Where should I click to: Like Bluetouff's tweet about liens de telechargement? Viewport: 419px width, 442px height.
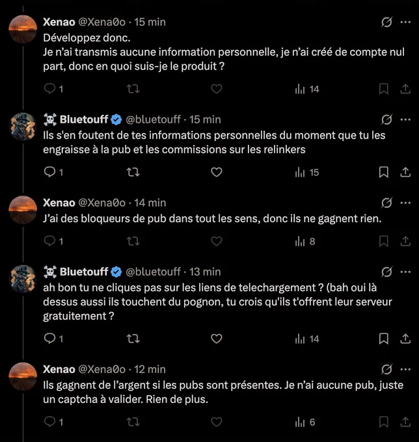pyautogui.click(x=217, y=339)
